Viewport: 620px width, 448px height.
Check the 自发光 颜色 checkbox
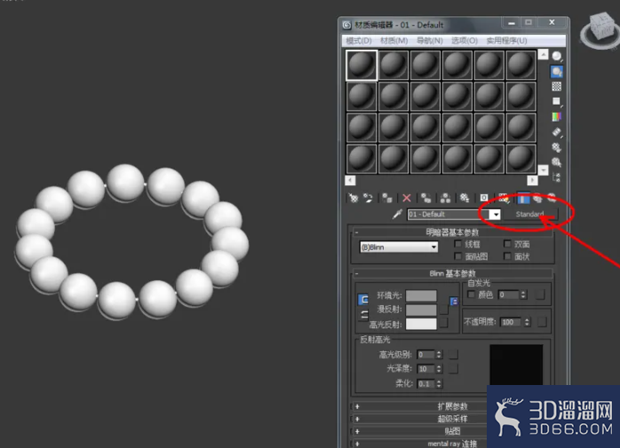tap(472, 295)
